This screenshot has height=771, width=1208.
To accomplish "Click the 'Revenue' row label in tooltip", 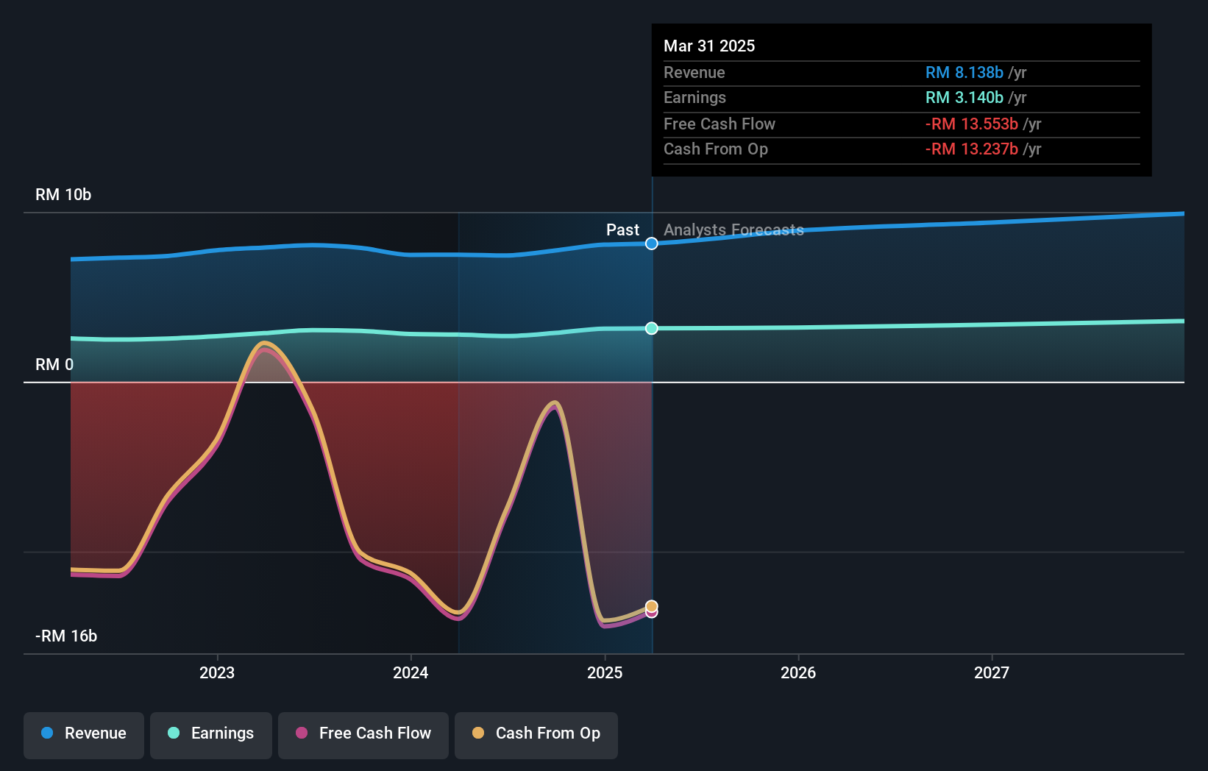I will coord(694,73).
